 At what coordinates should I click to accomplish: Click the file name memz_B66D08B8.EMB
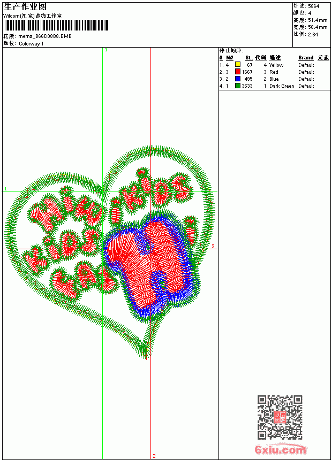click(45, 36)
